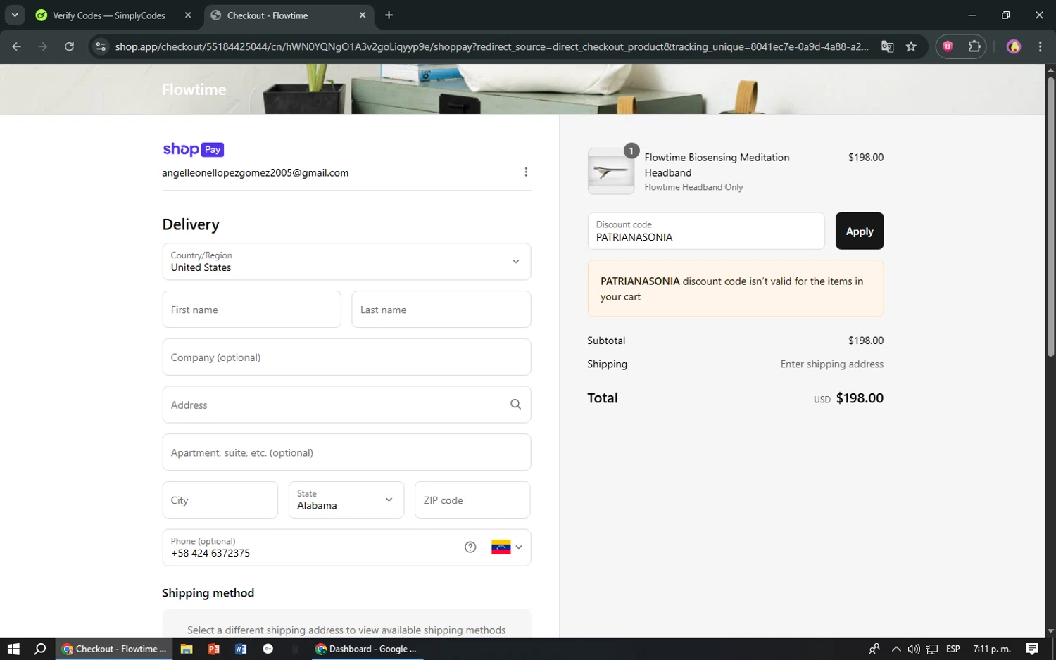Focus the Last name field
This screenshot has width=1056, height=660.
tap(441, 310)
